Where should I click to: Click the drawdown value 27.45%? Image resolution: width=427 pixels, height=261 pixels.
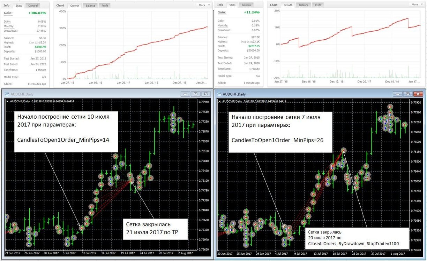pyautogui.click(x=42, y=30)
